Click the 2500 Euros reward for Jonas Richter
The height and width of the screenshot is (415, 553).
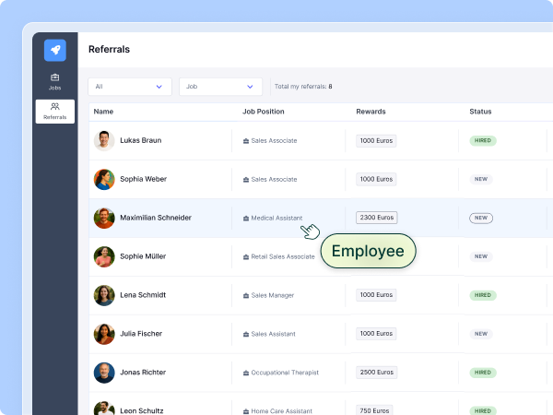click(x=376, y=373)
